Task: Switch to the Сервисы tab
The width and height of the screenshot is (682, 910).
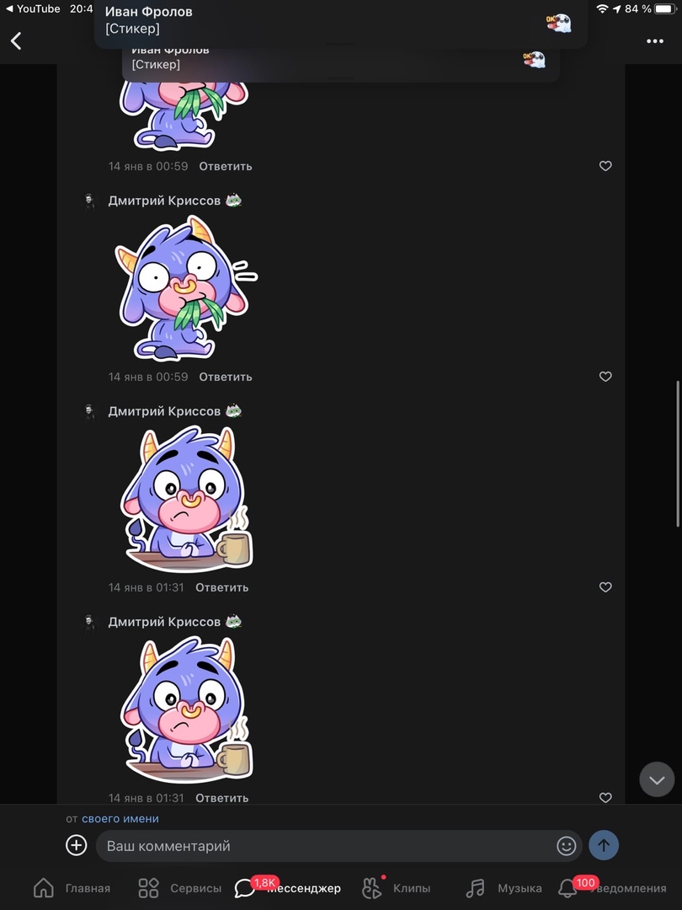Action: coord(180,888)
